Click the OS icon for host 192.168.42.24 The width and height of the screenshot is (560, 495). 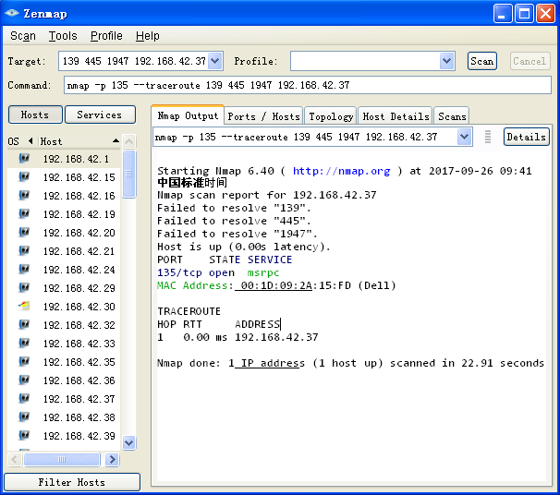click(24, 270)
